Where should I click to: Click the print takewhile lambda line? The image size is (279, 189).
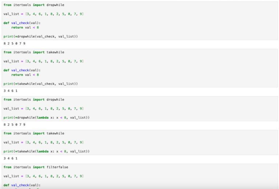46,151
